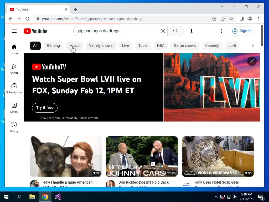269x202 pixels.
Task: Select the Gaming filter chip
Action: tap(53, 46)
